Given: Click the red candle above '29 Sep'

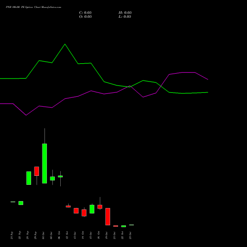Looking at the screenshot, I should 37,171.
